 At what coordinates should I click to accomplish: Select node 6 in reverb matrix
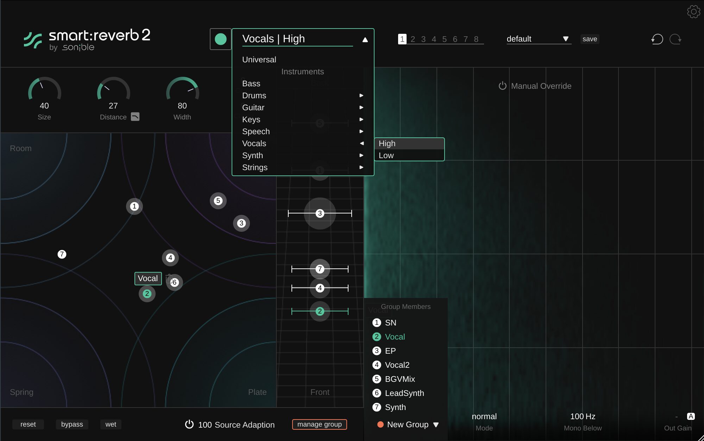point(175,282)
